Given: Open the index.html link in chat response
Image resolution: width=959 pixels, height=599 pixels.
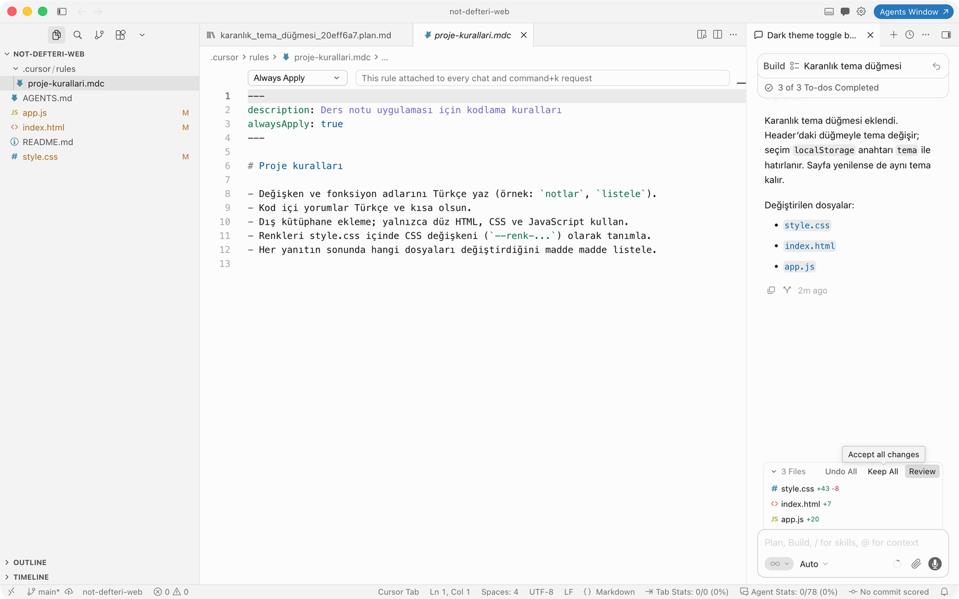Looking at the screenshot, I should coord(810,246).
